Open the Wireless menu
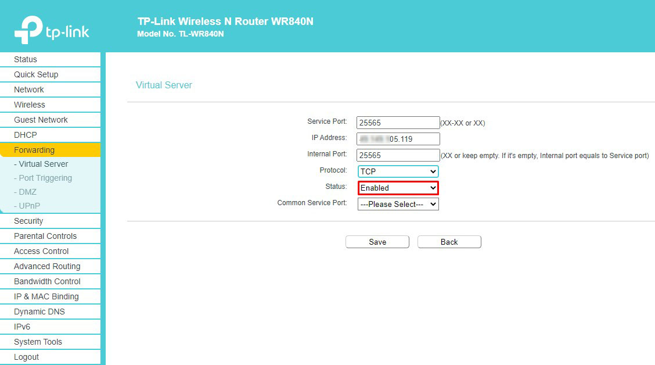Viewport: 655px width, 365px height. 50,105
